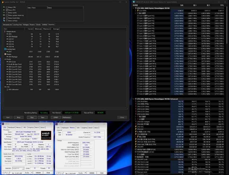Uncheck the Stress FPU checkbox

7,10
